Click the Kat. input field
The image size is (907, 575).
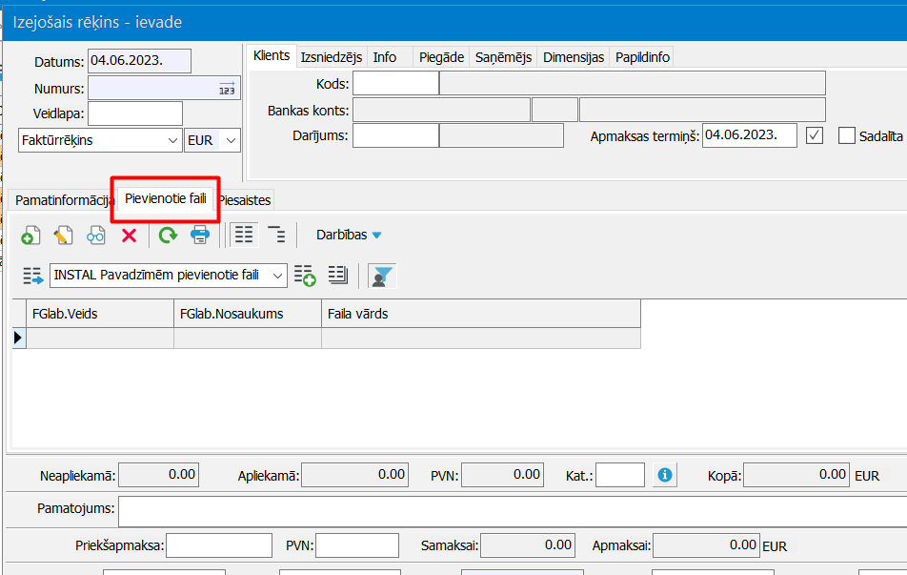(x=620, y=476)
